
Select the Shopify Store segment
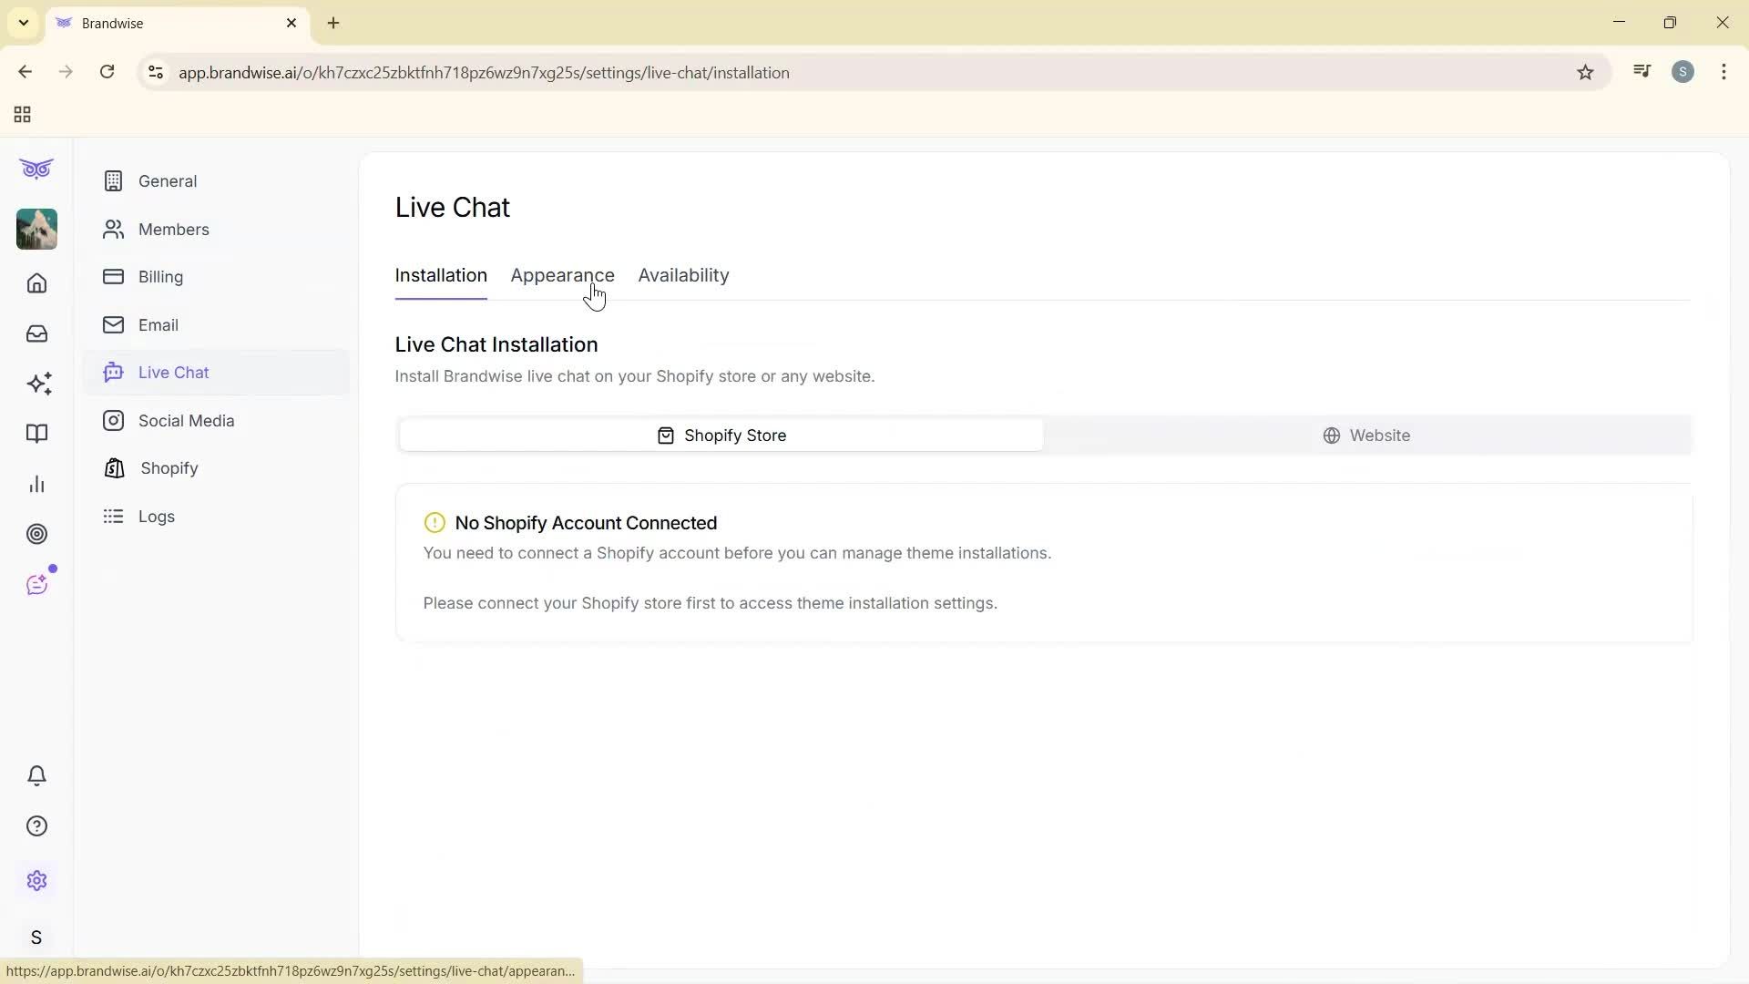(721, 435)
